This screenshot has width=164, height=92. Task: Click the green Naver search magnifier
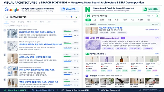click(x=157, y=16)
